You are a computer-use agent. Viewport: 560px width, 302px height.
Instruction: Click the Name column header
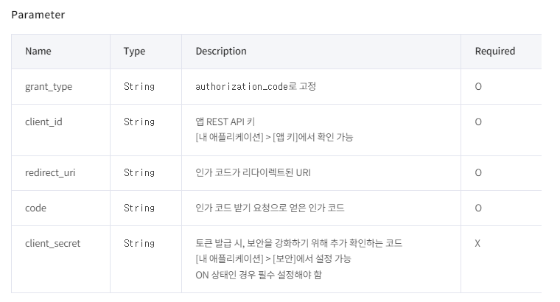(x=38, y=52)
